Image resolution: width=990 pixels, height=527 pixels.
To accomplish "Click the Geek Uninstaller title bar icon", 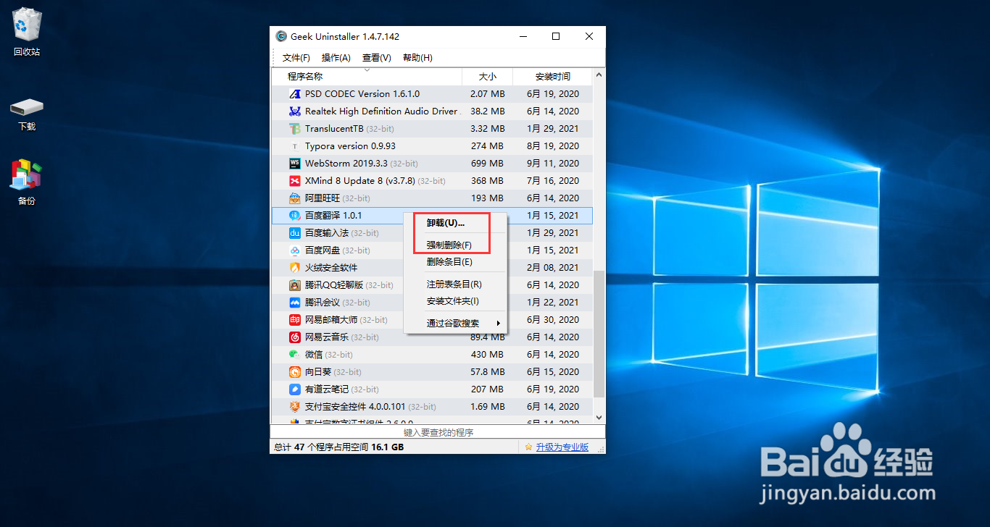I will click(x=281, y=36).
